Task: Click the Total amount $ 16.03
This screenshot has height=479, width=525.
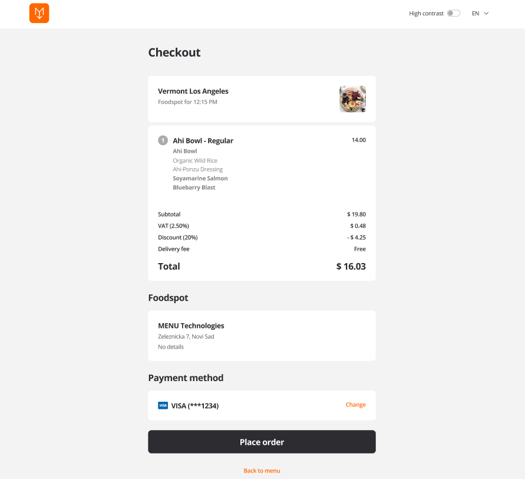Action: pos(351,267)
